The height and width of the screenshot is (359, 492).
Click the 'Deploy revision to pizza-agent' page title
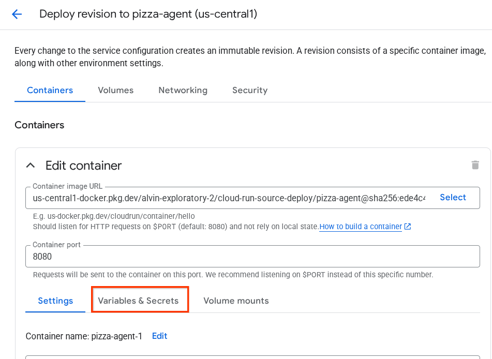click(148, 14)
